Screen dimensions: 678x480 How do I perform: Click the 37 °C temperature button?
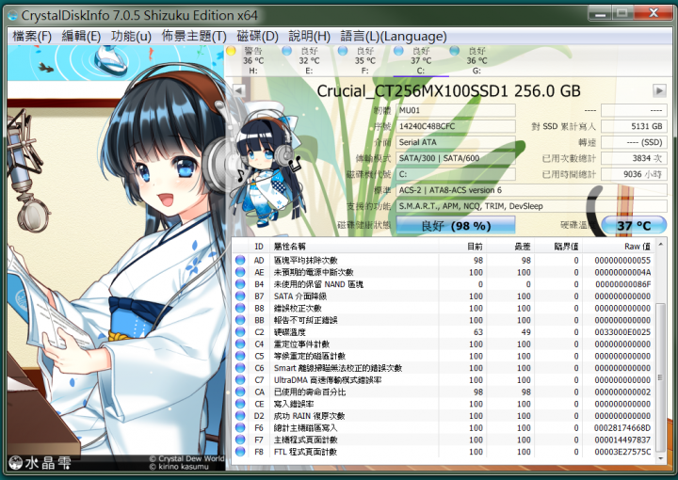pyautogui.click(x=634, y=226)
